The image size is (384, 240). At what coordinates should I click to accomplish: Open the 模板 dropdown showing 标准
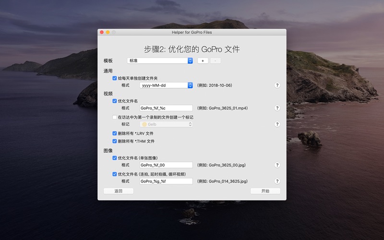(160, 61)
